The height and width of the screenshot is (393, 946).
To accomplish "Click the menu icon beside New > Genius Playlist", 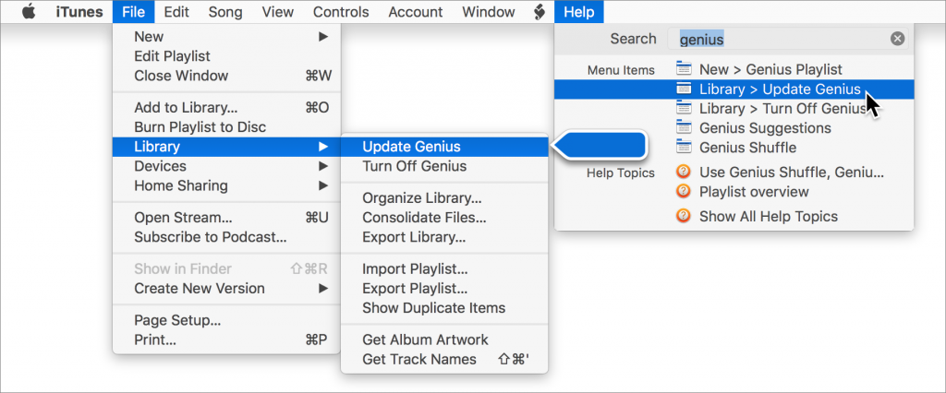I will point(684,68).
